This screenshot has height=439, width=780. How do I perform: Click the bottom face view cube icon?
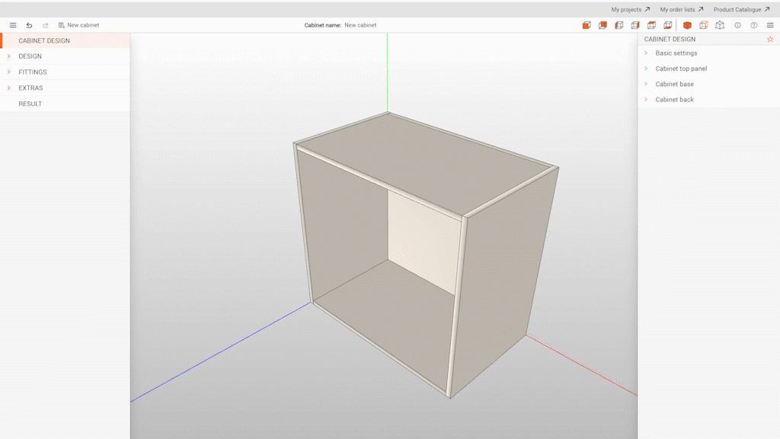pyautogui.click(x=667, y=24)
